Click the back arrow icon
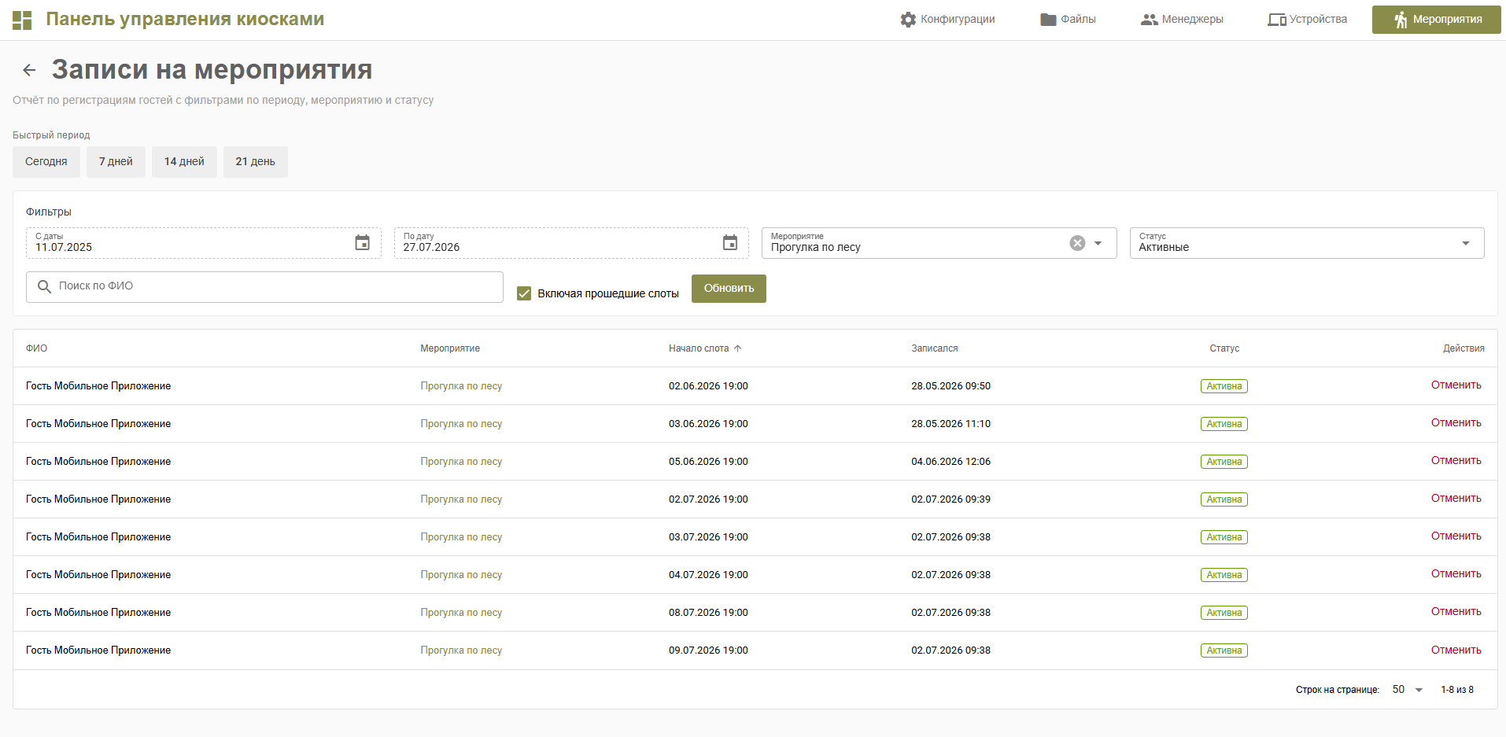This screenshot has width=1506, height=737. (x=29, y=70)
